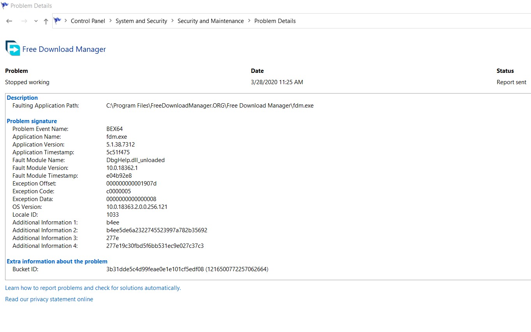
Task: Click the fault module timestamp e04b92e8
Action: (119, 176)
